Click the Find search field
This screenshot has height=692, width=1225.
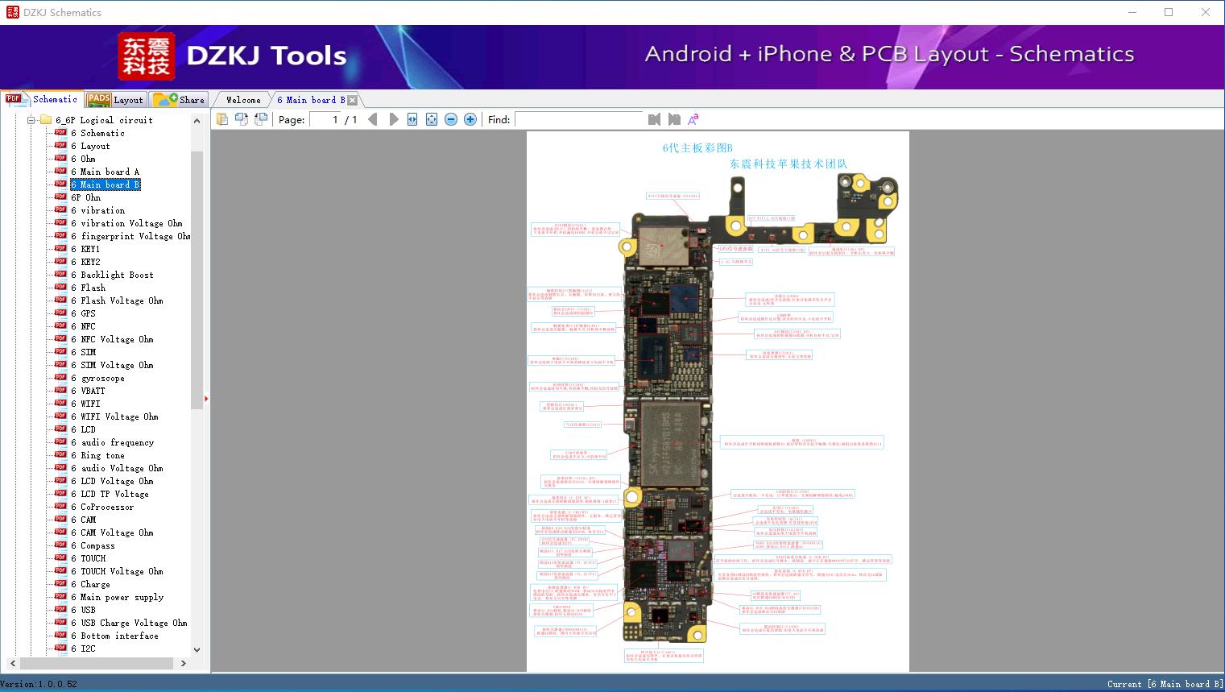(579, 119)
